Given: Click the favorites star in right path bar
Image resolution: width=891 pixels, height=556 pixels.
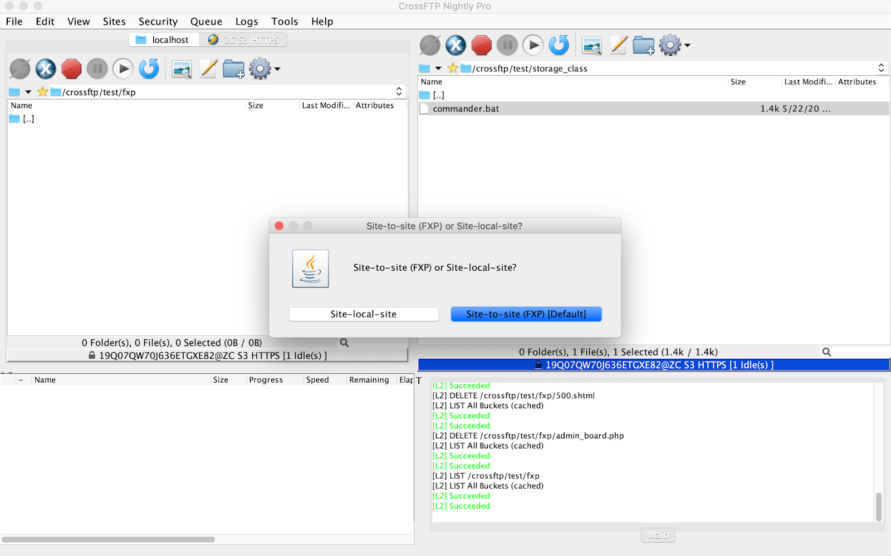Looking at the screenshot, I should [x=452, y=68].
